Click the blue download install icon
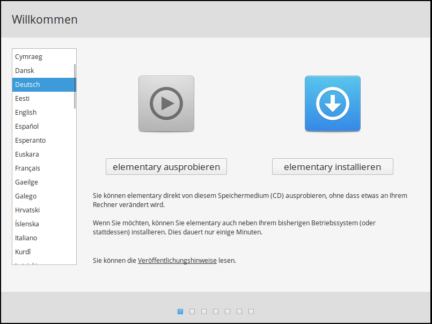The width and height of the screenshot is (432, 324). [332, 104]
